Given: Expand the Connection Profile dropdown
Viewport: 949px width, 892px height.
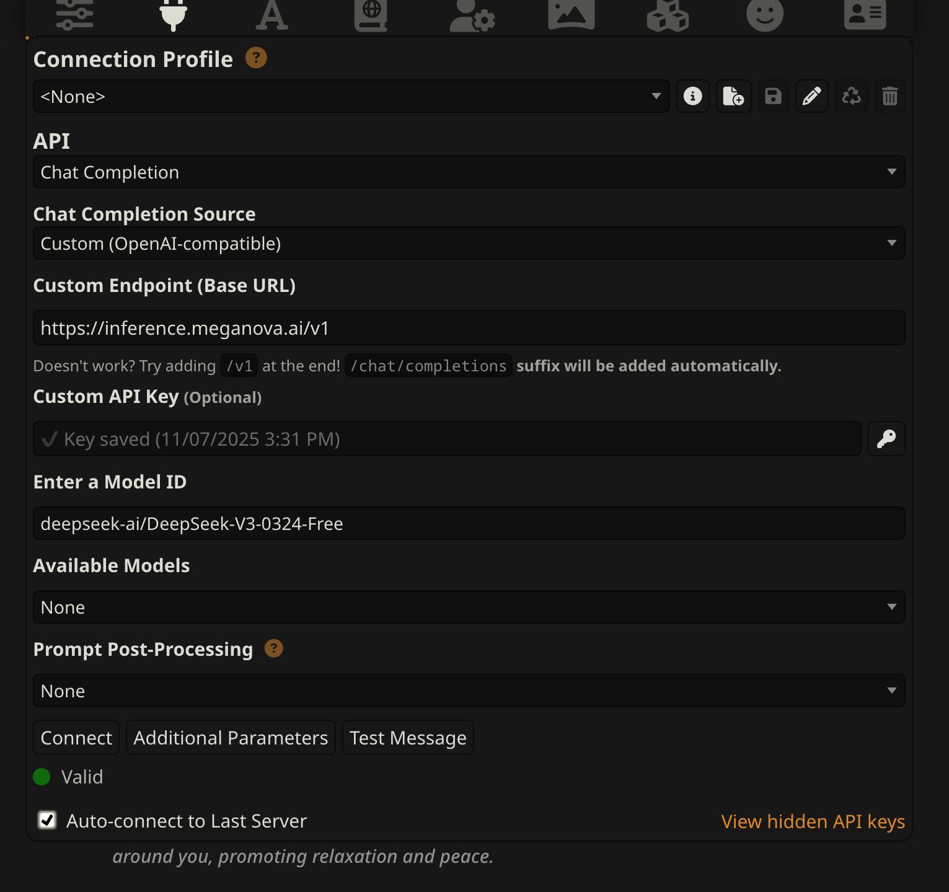Looking at the screenshot, I should [351, 96].
